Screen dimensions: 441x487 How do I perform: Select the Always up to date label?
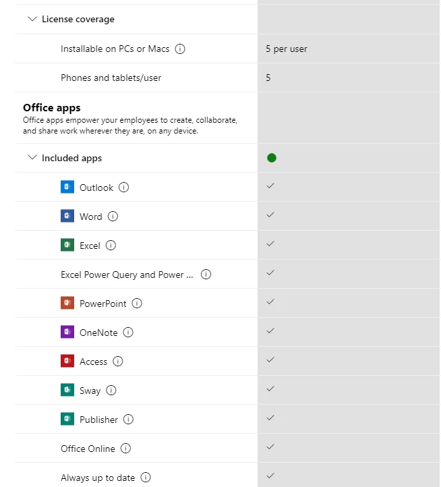click(98, 478)
